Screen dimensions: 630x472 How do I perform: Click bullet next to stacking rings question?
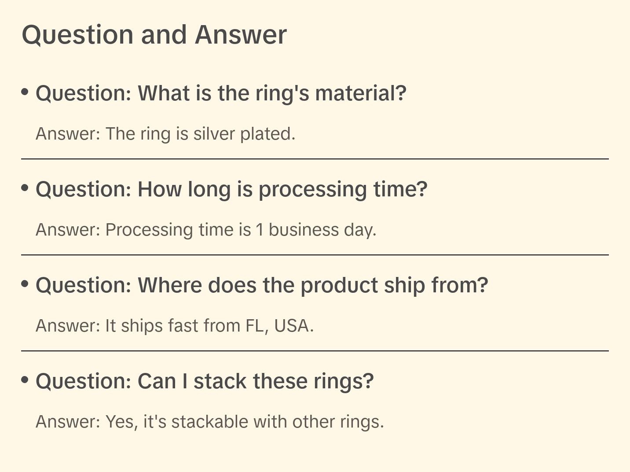[25, 380]
